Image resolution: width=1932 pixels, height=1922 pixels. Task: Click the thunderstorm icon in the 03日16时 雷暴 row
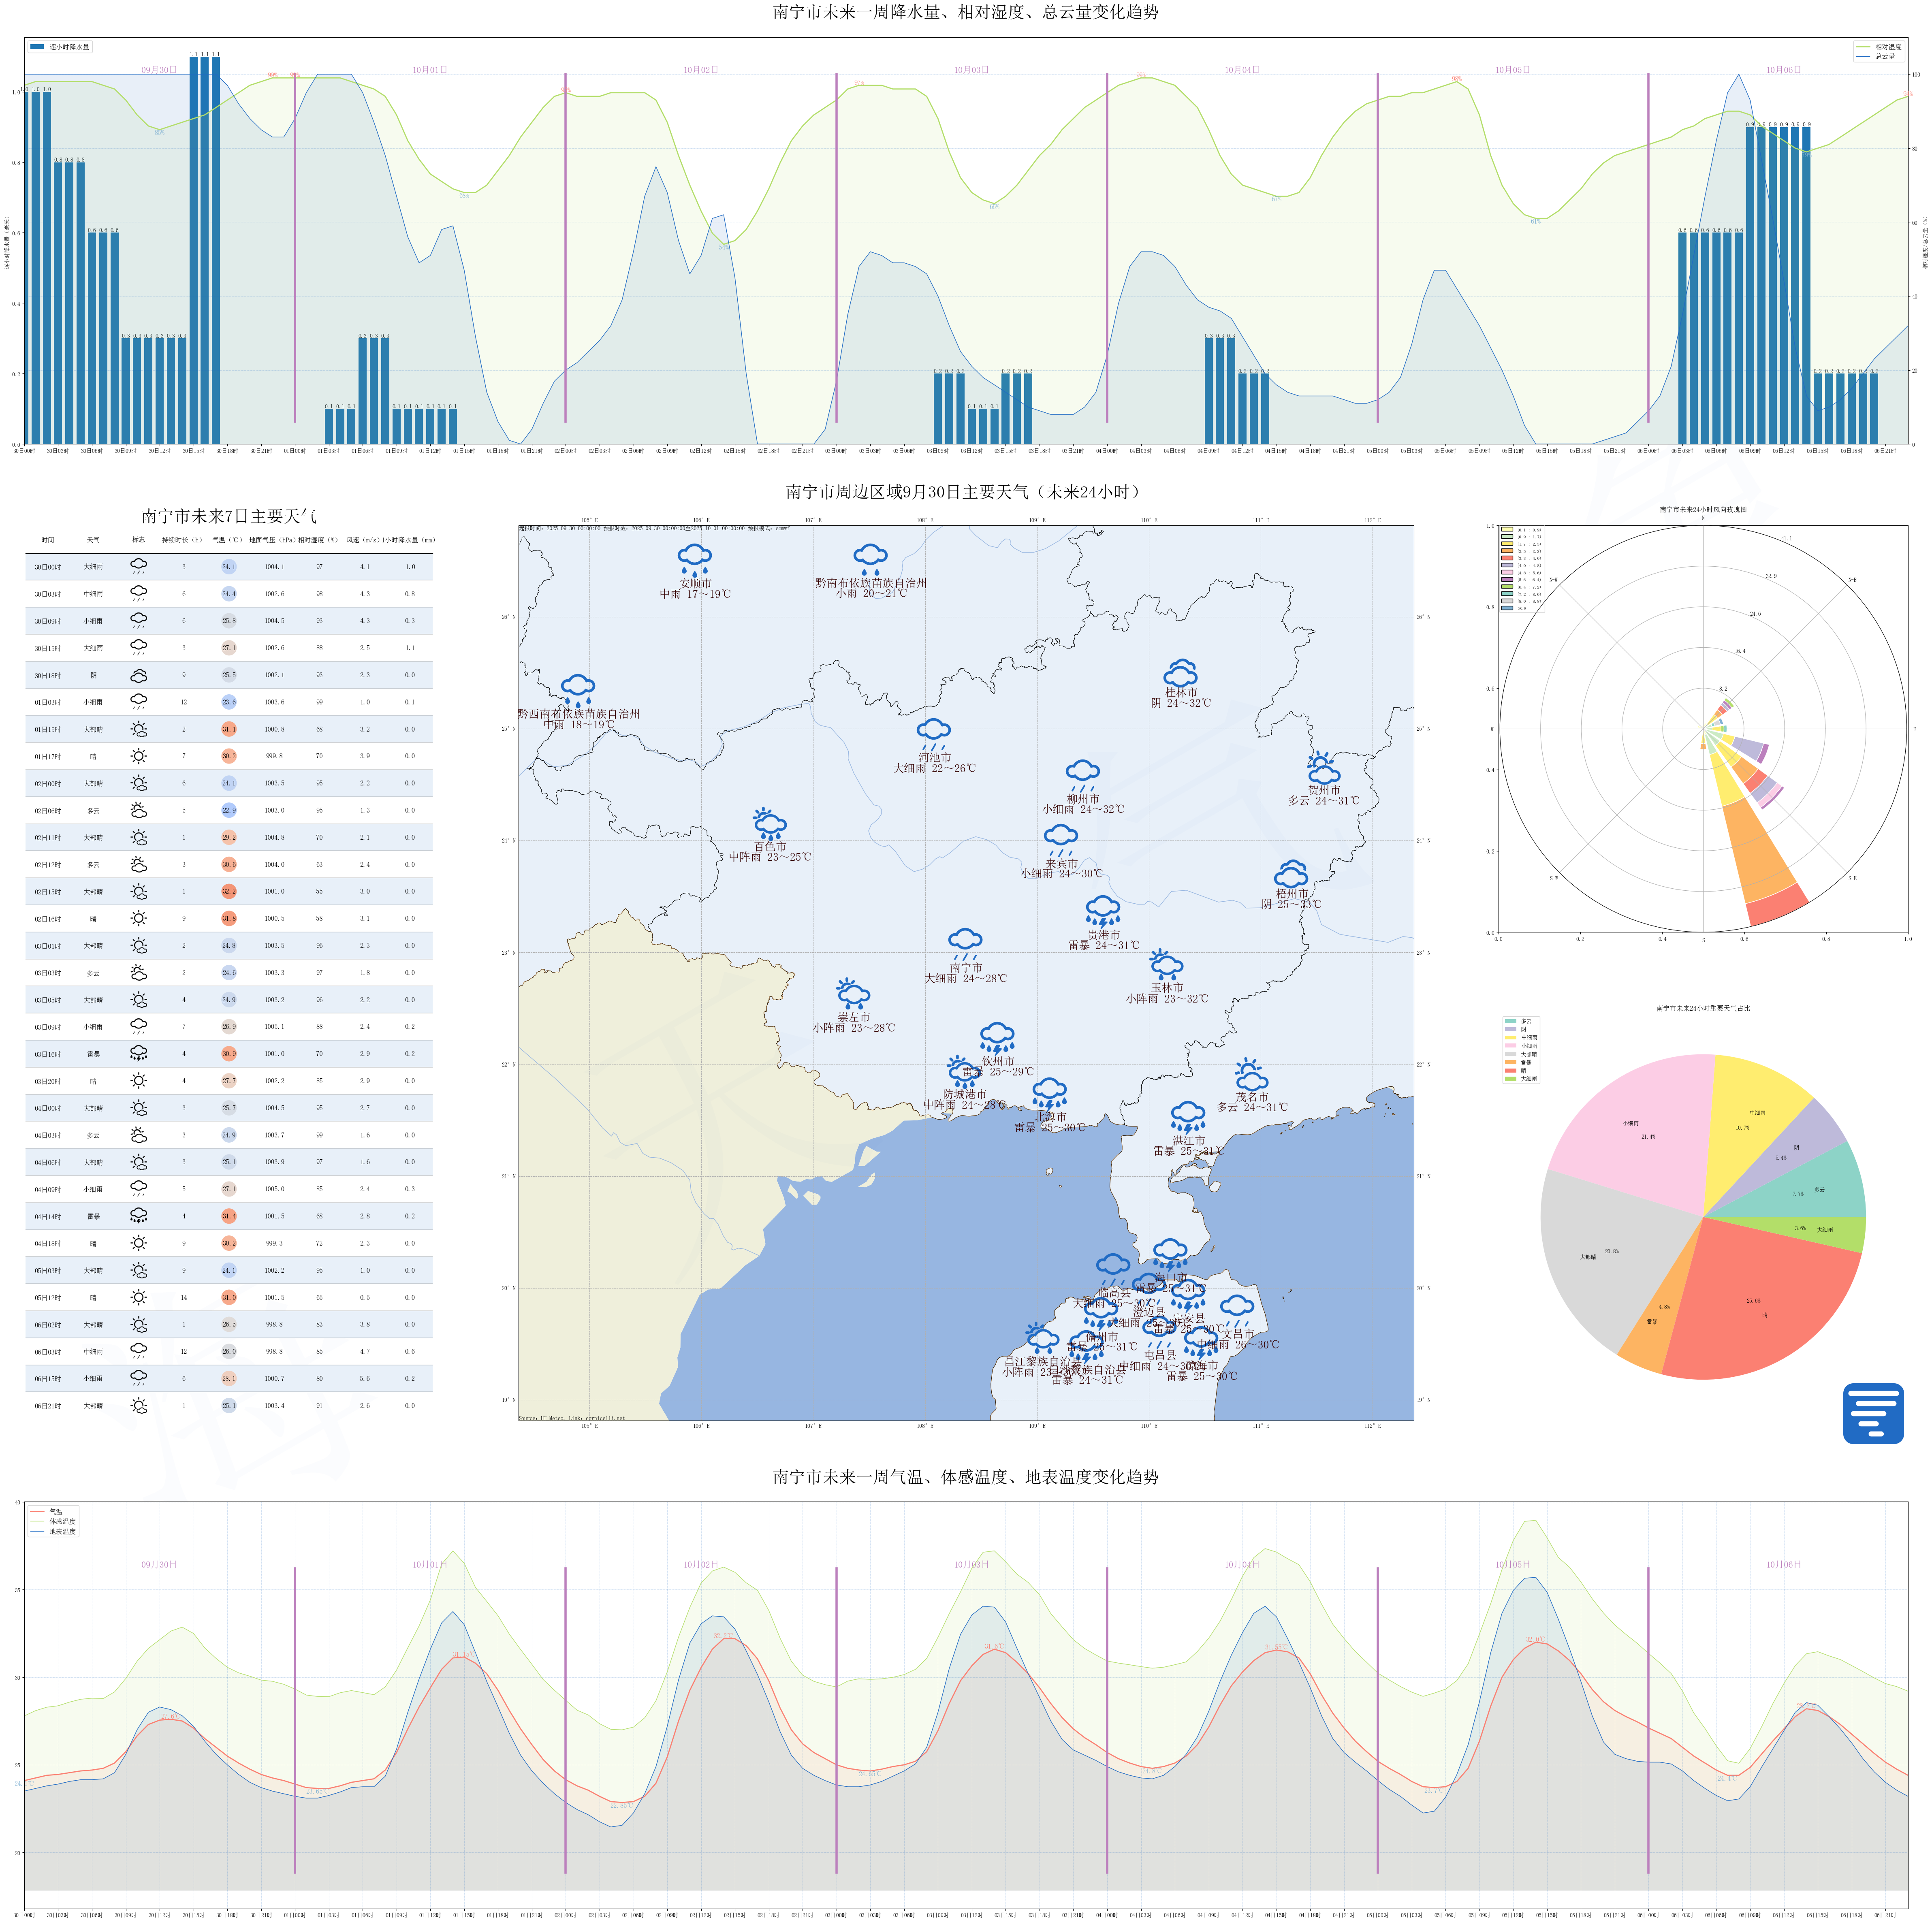pyautogui.click(x=139, y=1053)
